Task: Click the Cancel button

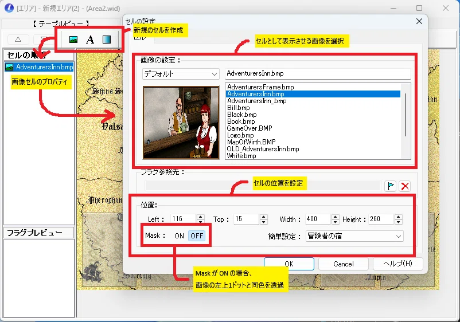Action: coord(344,264)
